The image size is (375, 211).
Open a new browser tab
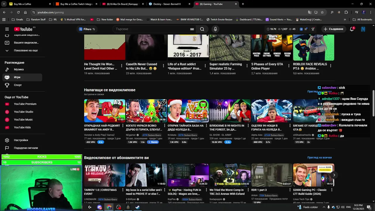click(x=243, y=4)
